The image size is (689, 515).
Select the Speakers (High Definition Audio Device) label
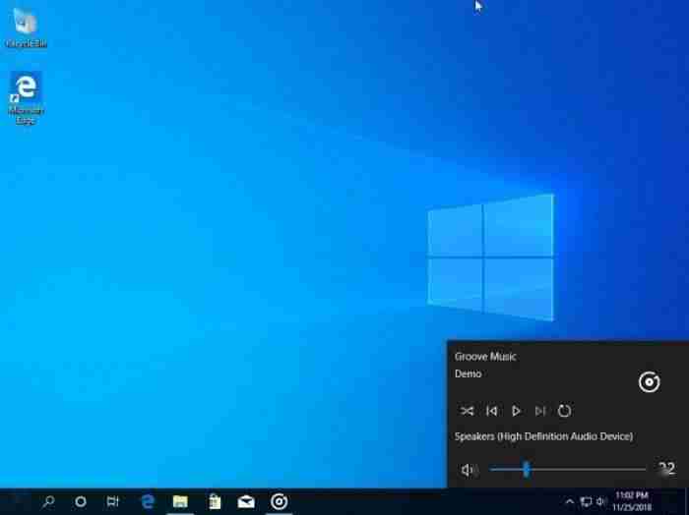click(x=543, y=436)
